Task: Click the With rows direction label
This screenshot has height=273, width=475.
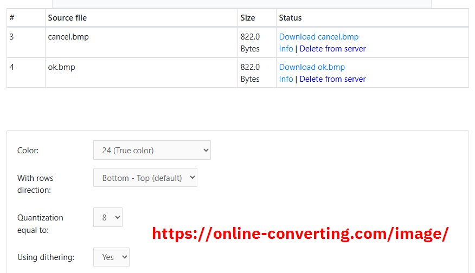Action: (x=35, y=184)
